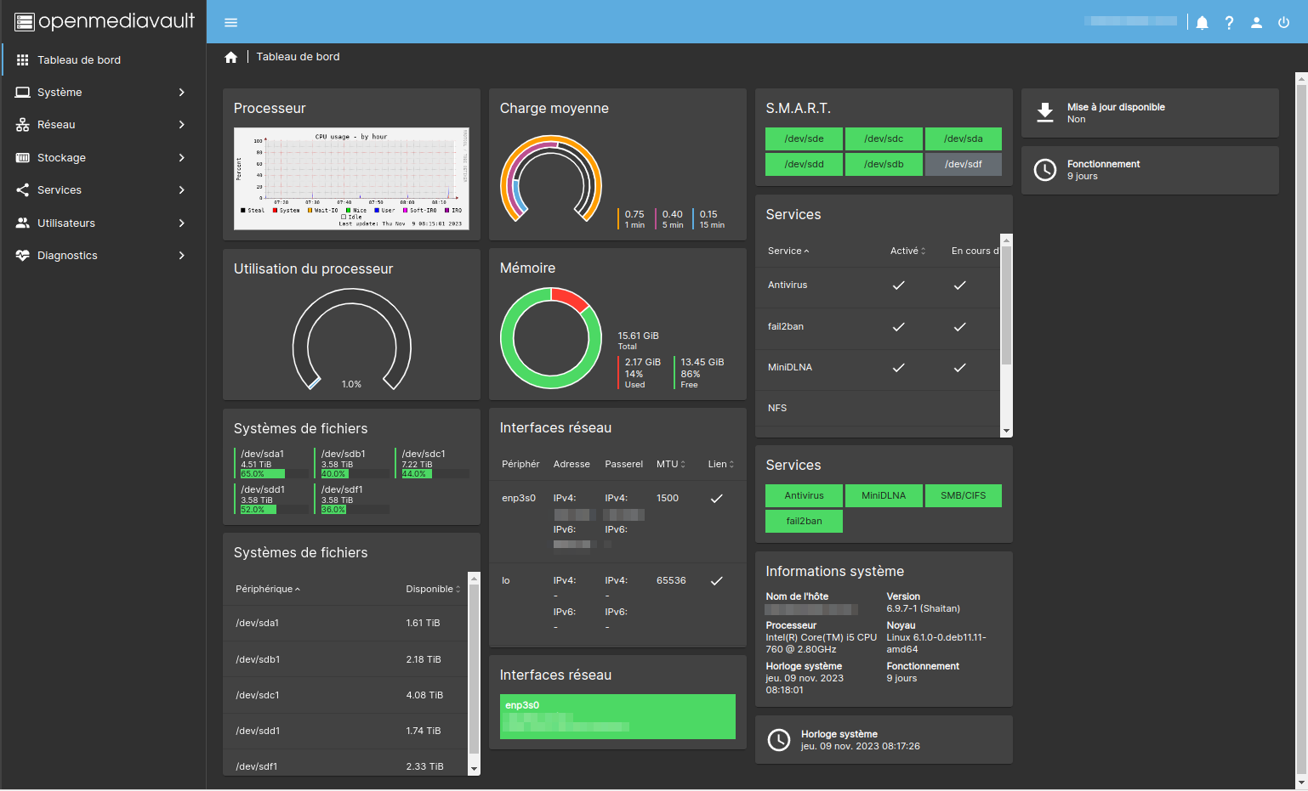Click the home breadcrumb icon
1308x791 pixels.
(230, 57)
